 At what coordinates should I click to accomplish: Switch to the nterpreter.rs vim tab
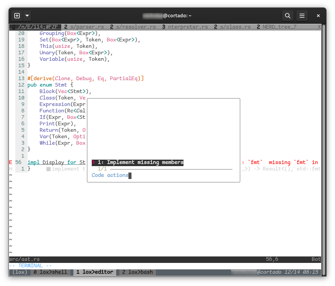185,27
